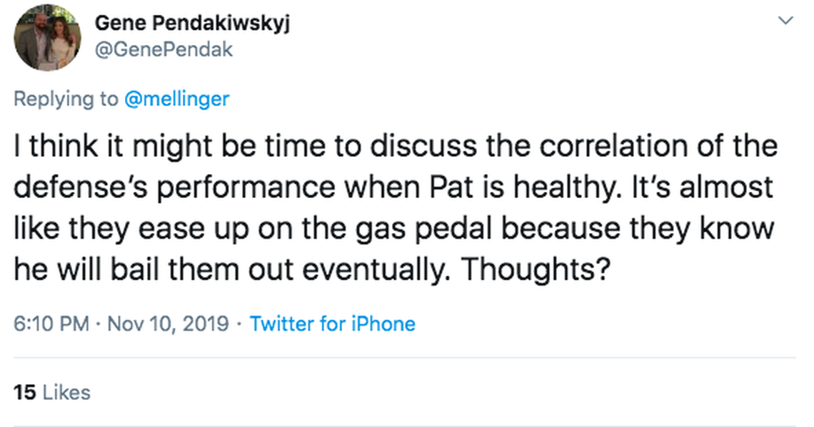Open the tweet options chevron menu
814x427 pixels.
(x=785, y=21)
